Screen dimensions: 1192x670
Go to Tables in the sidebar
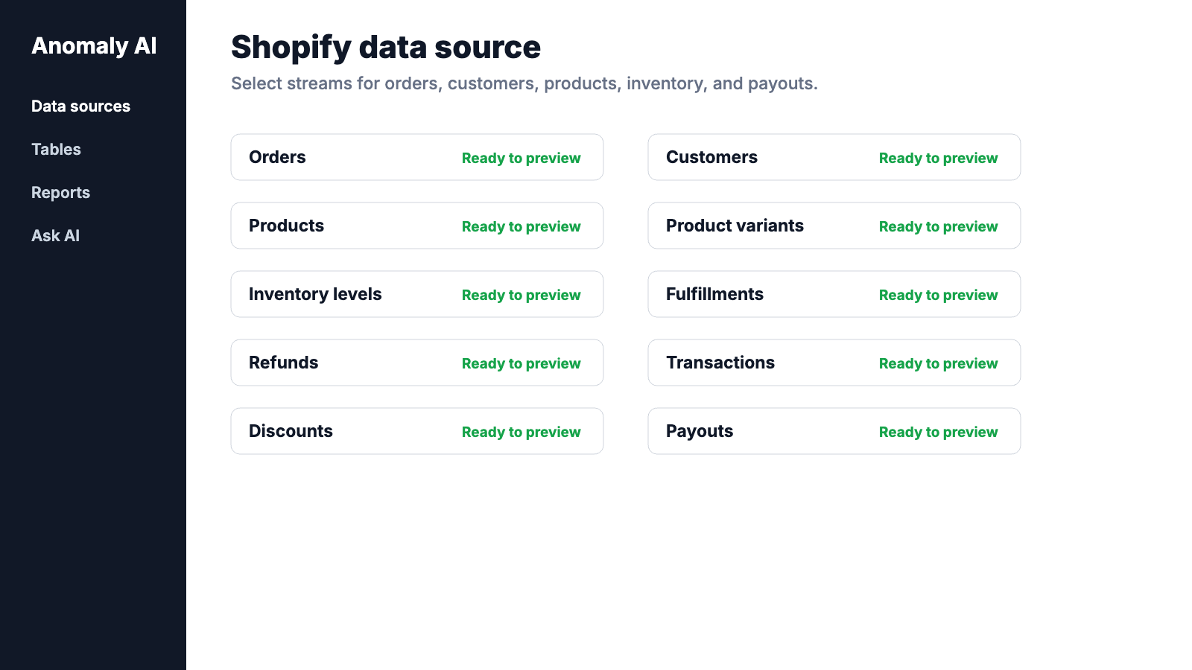click(56, 150)
